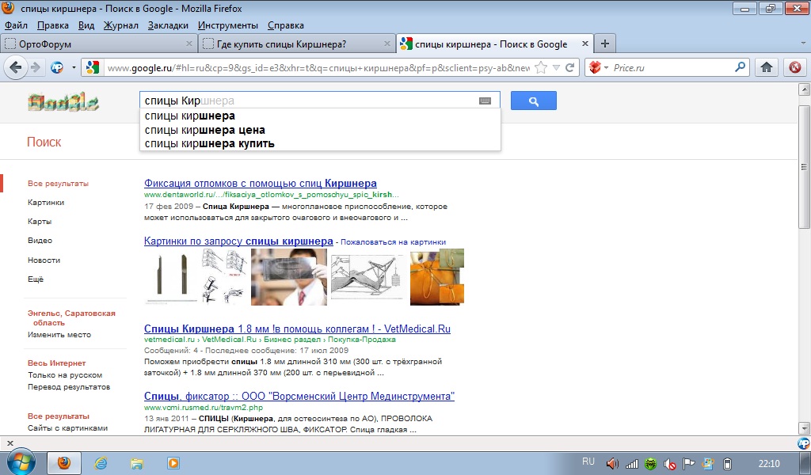Image resolution: width=811 pixels, height=475 pixels.
Task: Go forward with the Forward arrow button
Action: (35, 68)
